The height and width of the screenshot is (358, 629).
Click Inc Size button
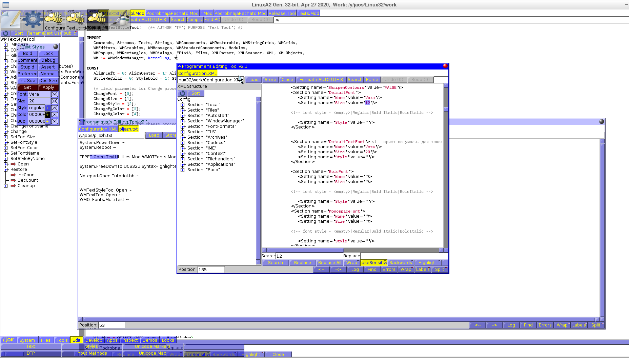coord(27,81)
